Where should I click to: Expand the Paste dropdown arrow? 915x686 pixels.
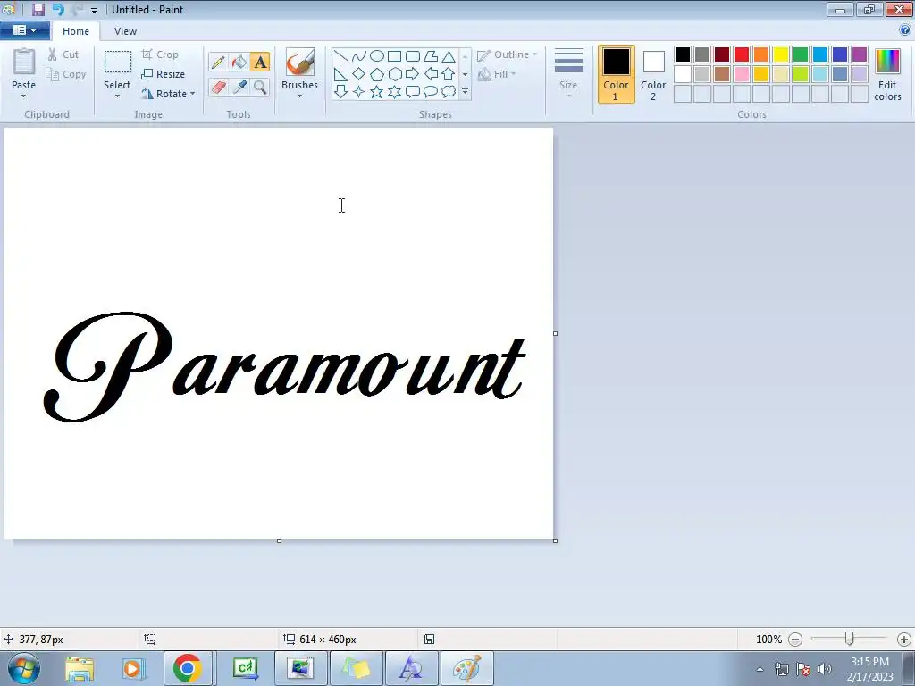23,96
